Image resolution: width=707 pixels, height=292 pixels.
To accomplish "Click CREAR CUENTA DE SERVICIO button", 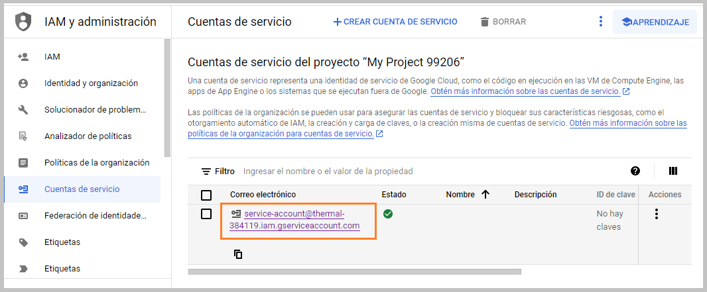I will point(395,22).
